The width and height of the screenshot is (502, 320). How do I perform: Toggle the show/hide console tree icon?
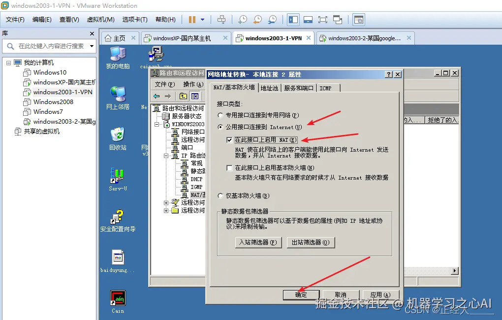tap(195, 96)
